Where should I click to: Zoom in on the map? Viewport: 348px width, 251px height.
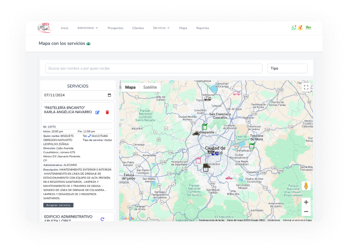[306, 202]
